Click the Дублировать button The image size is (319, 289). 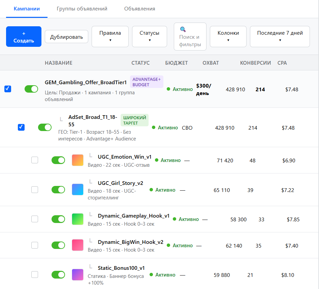point(66,37)
